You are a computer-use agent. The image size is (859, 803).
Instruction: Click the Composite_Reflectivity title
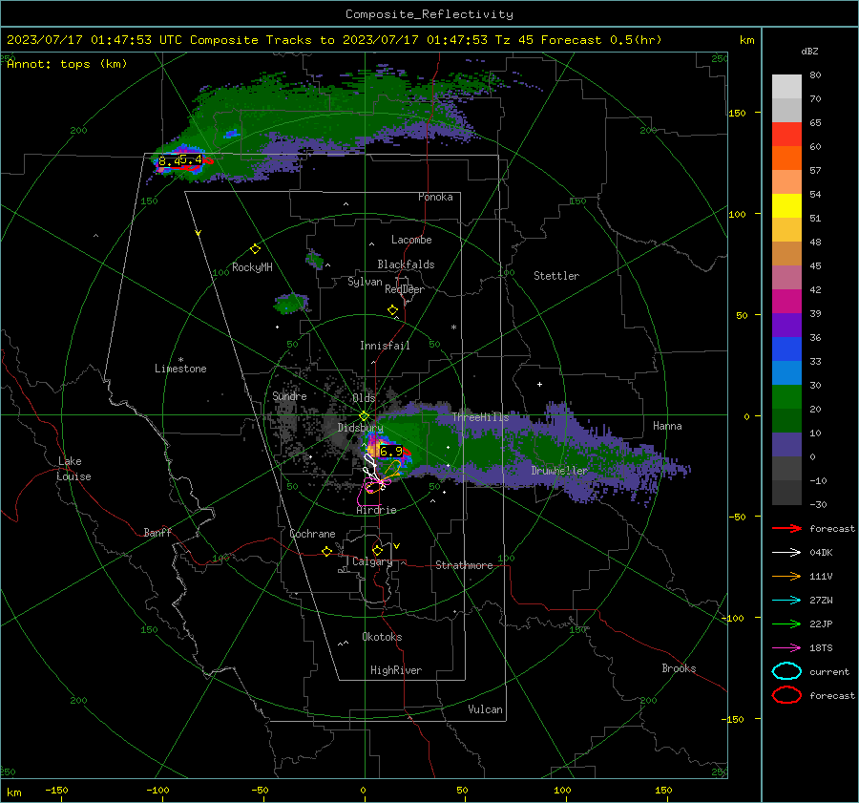(429, 14)
